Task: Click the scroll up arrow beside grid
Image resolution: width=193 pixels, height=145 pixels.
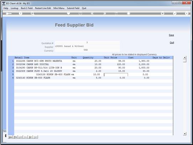Action: coord(184,57)
